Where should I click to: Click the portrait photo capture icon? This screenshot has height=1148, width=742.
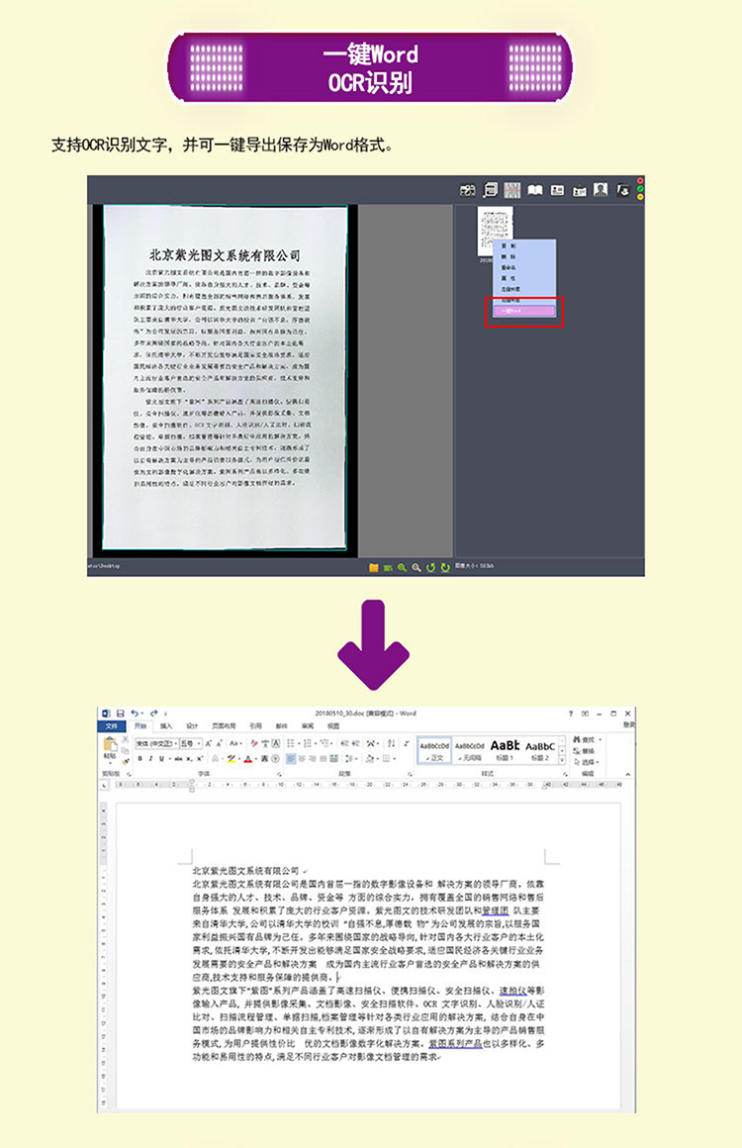(601, 190)
